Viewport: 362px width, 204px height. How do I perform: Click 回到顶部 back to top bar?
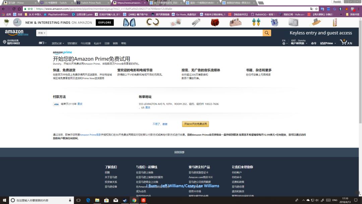point(179,152)
